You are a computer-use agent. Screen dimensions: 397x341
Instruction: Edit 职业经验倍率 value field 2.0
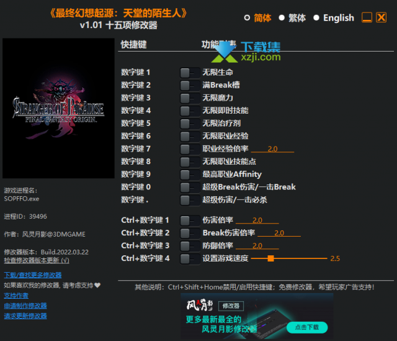272,149
